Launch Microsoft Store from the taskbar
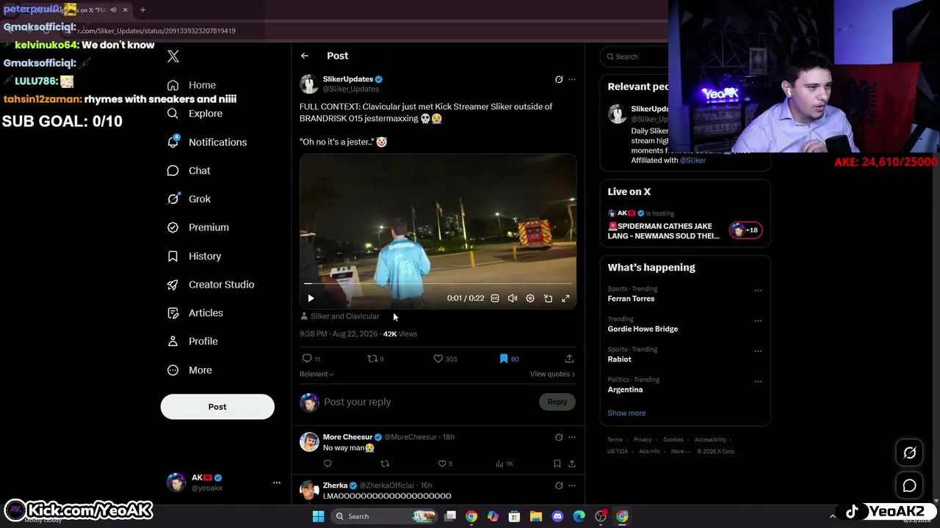Image resolution: width=940 pixels, height=528 pixels. (514, 516)
